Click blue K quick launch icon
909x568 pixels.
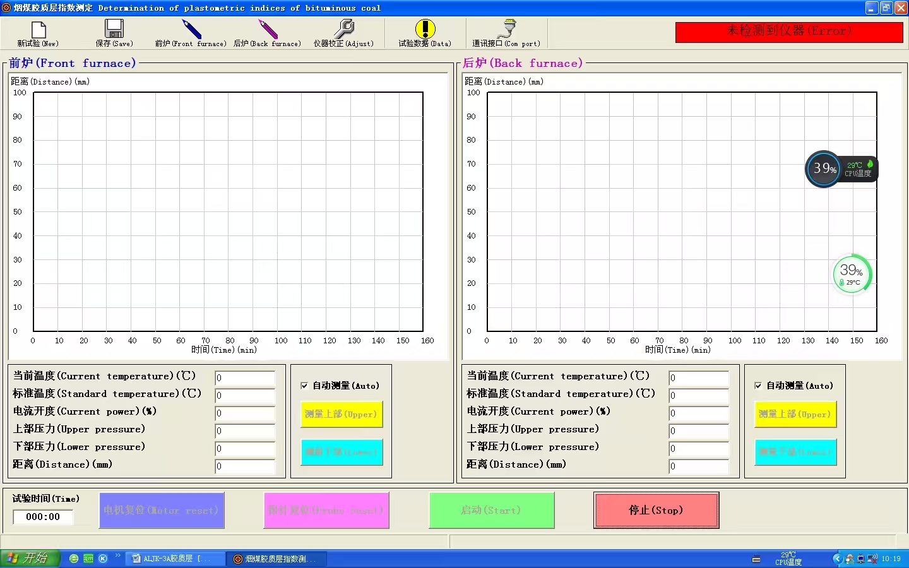pos(103,559)
